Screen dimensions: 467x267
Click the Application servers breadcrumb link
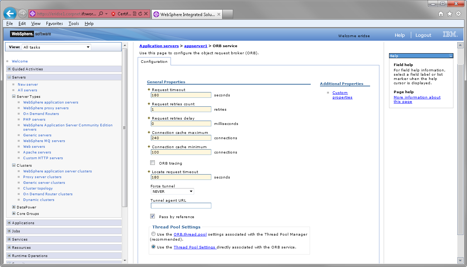pos(159,46)
